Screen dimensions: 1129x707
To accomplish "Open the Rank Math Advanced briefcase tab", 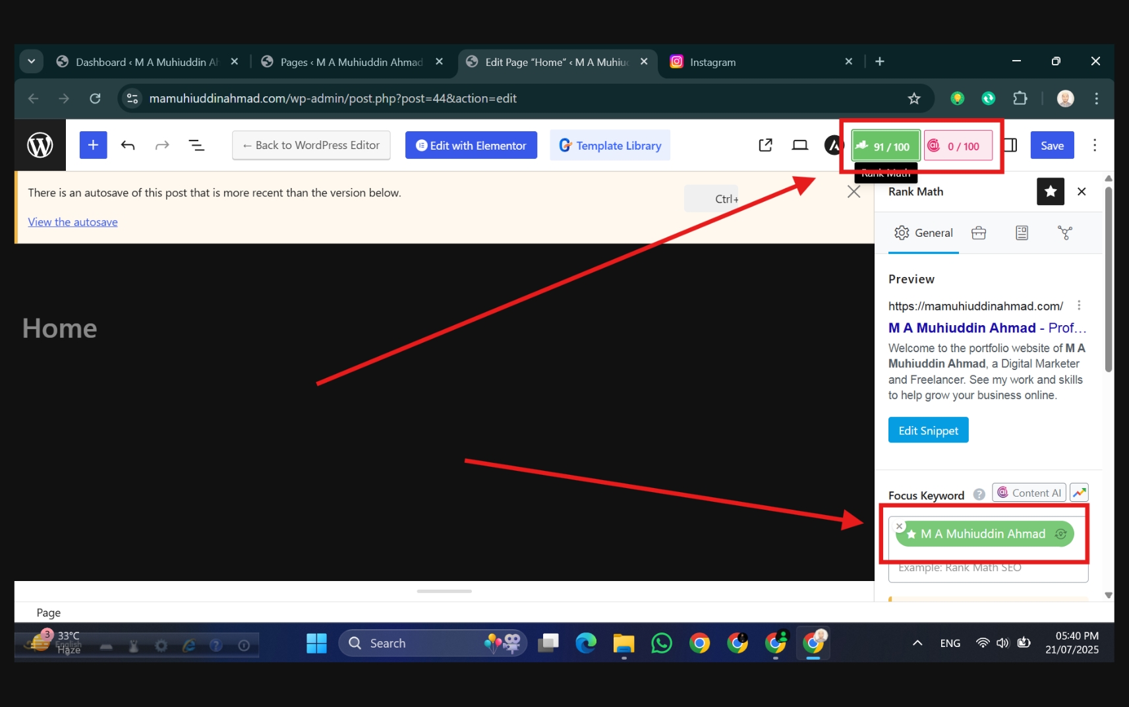I will click(x=979, y=233).
